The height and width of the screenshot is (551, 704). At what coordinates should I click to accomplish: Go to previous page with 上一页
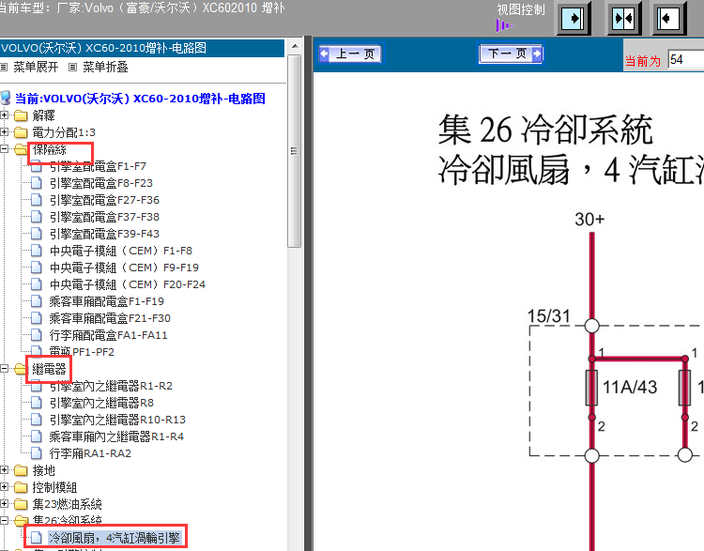click(350, 54)
